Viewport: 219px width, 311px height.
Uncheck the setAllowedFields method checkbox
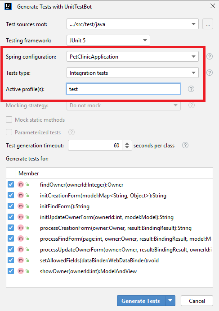(x=11, y=260)
